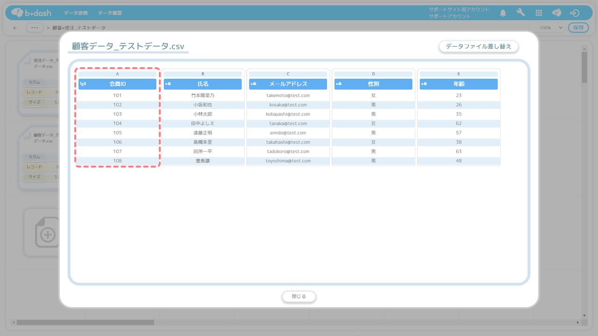Click the add file plus icon
This screenshot has height=336, width=598.
point(47,234)
